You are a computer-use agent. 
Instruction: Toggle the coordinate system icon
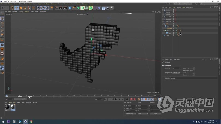click(52, 8)
